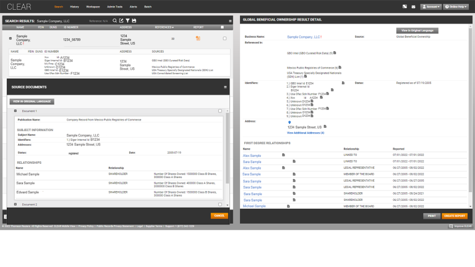Expand Document 2 in source documents
Screen dimensions: 475x267
[15, 204]
